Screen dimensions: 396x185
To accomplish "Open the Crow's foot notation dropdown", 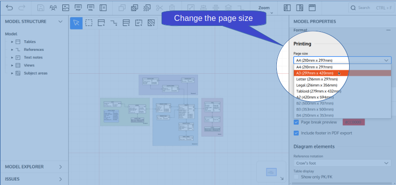I will point(342,163).
